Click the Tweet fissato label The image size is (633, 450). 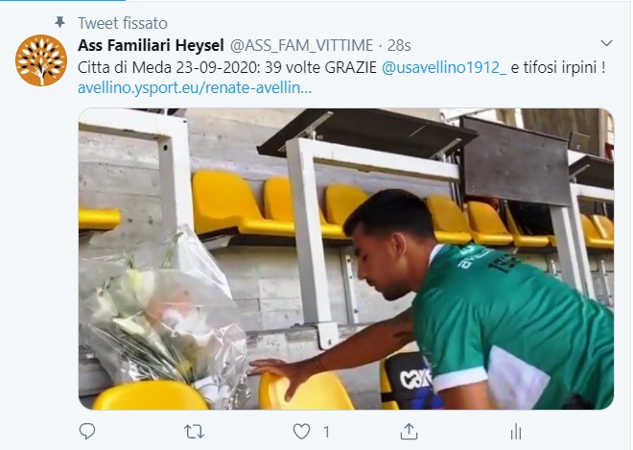pos(123,23)
